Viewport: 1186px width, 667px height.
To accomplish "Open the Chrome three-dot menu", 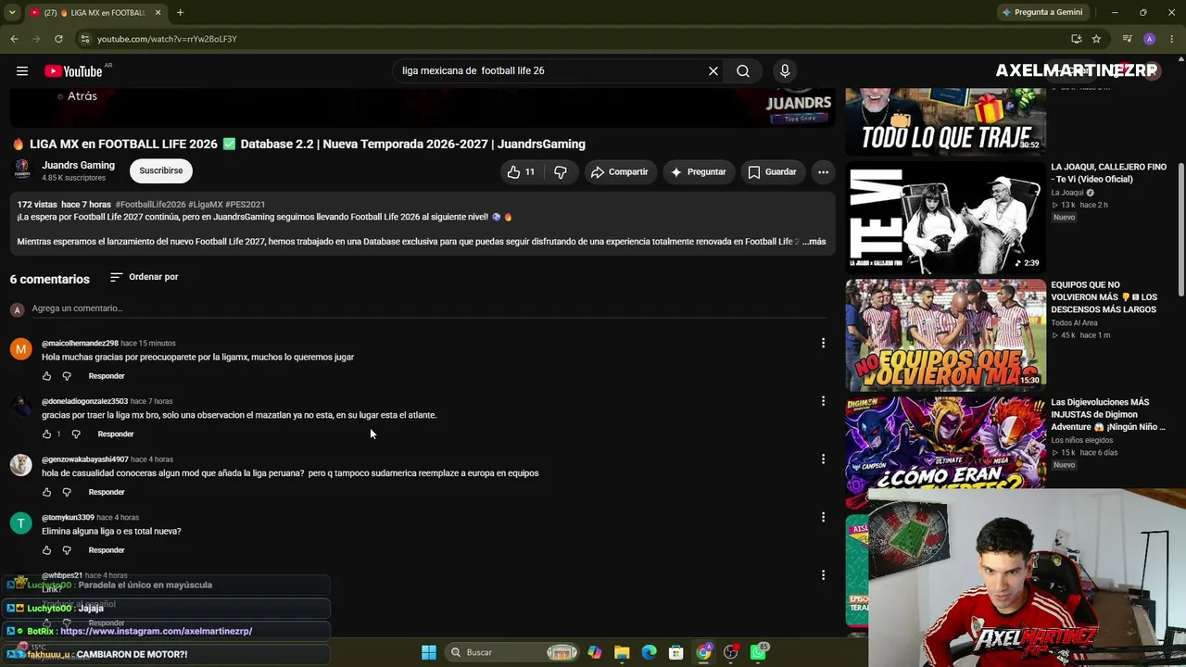I will pyautogui.click(x=1171, y=39).
